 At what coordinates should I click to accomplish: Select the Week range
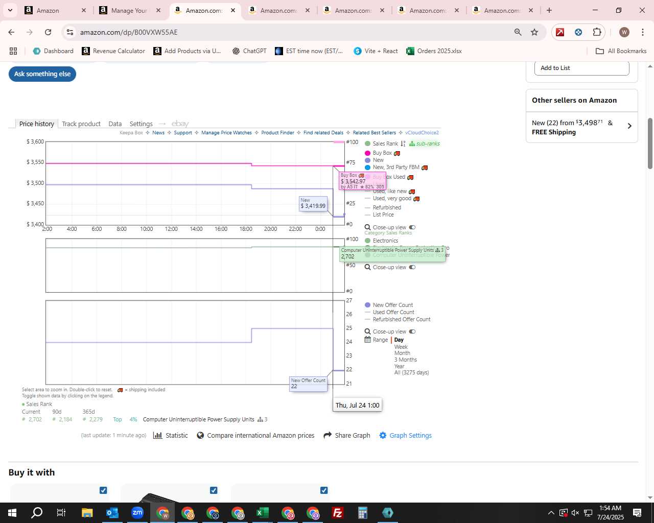point(401,347)
